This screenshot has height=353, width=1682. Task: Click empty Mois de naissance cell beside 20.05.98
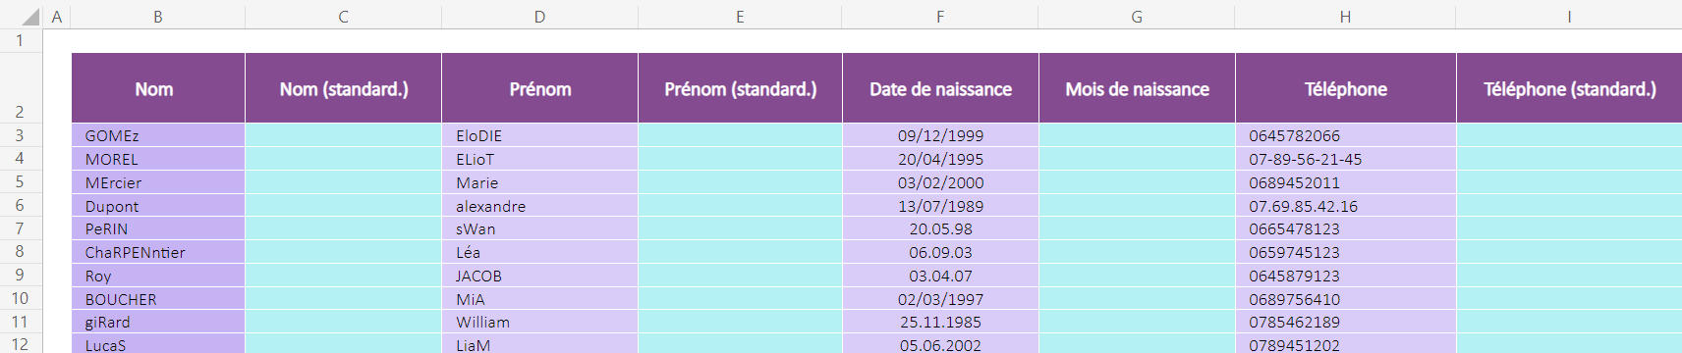[x=1137, y=228]
